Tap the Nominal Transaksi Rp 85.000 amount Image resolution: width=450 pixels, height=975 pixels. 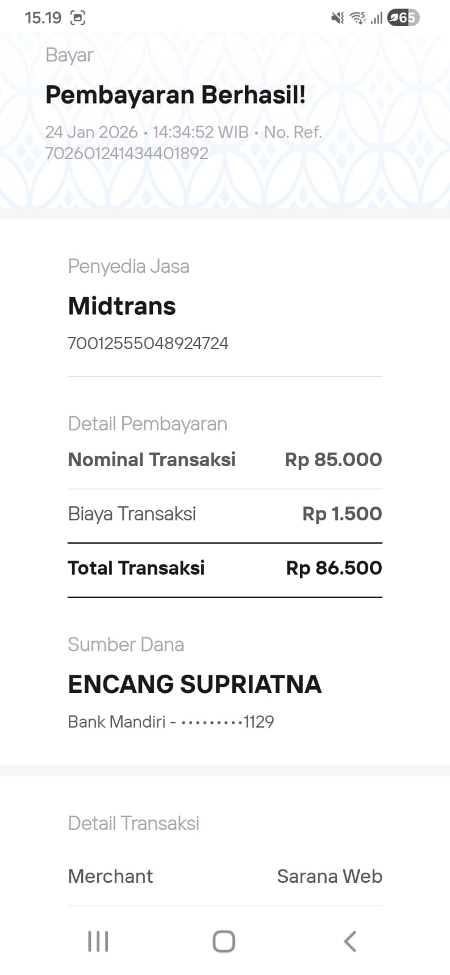(x=333, y=459)
